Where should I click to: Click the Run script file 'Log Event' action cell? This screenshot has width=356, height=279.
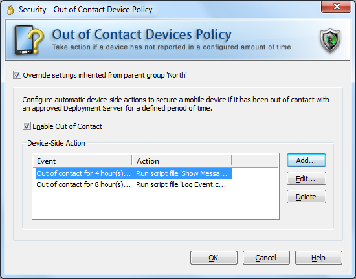tap(181, 184)
